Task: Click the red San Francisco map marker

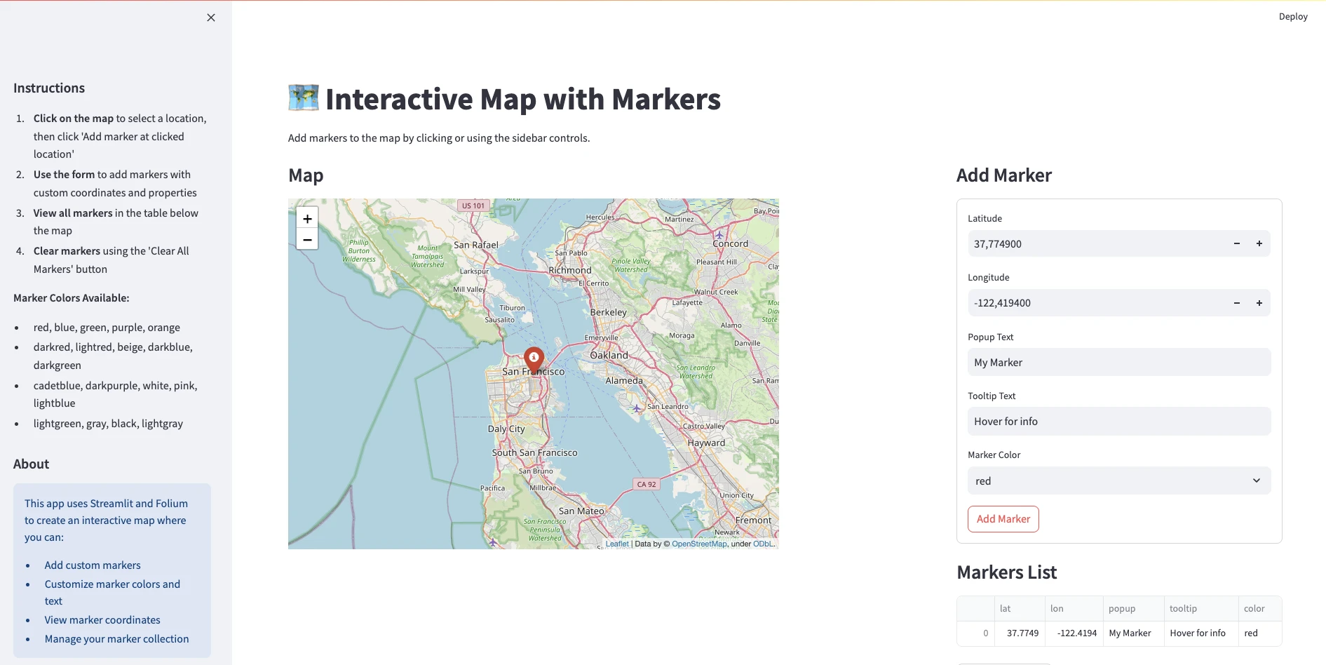Action: [x=534, y=359]
